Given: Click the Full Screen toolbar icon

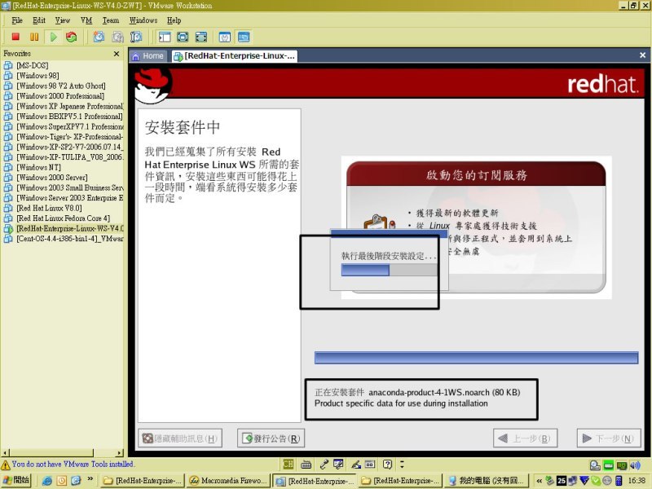Looking at the screenshot, I should tap(183, 37).
